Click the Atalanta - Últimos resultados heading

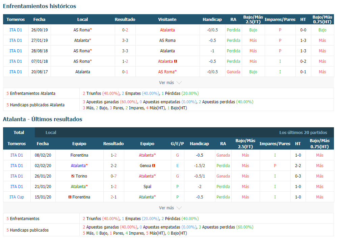pyautogui.click(x=43, y=119)
